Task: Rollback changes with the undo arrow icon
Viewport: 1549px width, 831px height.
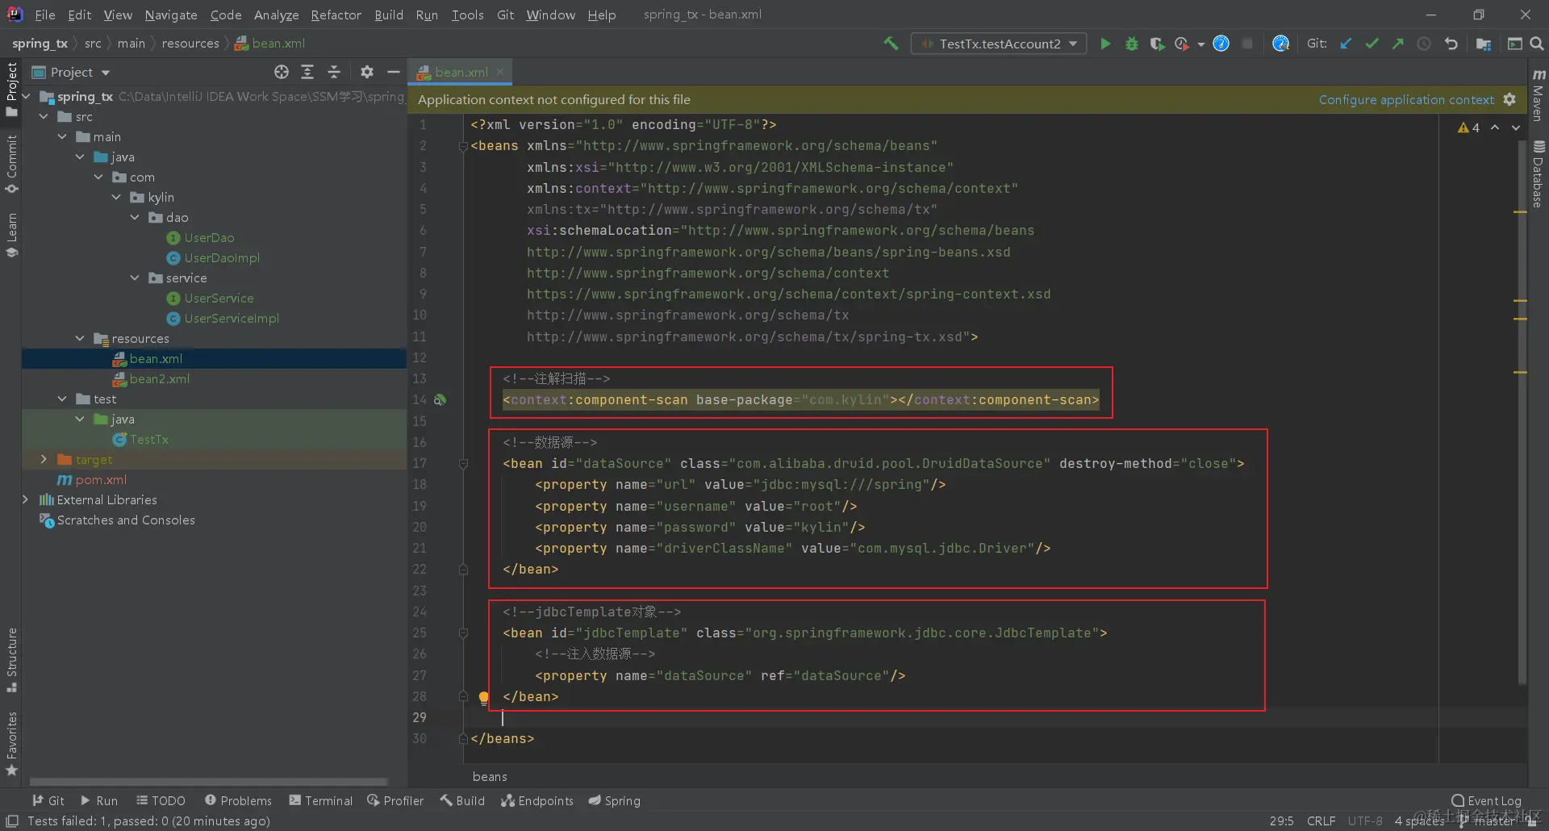Action: [x=1451, y=44]
